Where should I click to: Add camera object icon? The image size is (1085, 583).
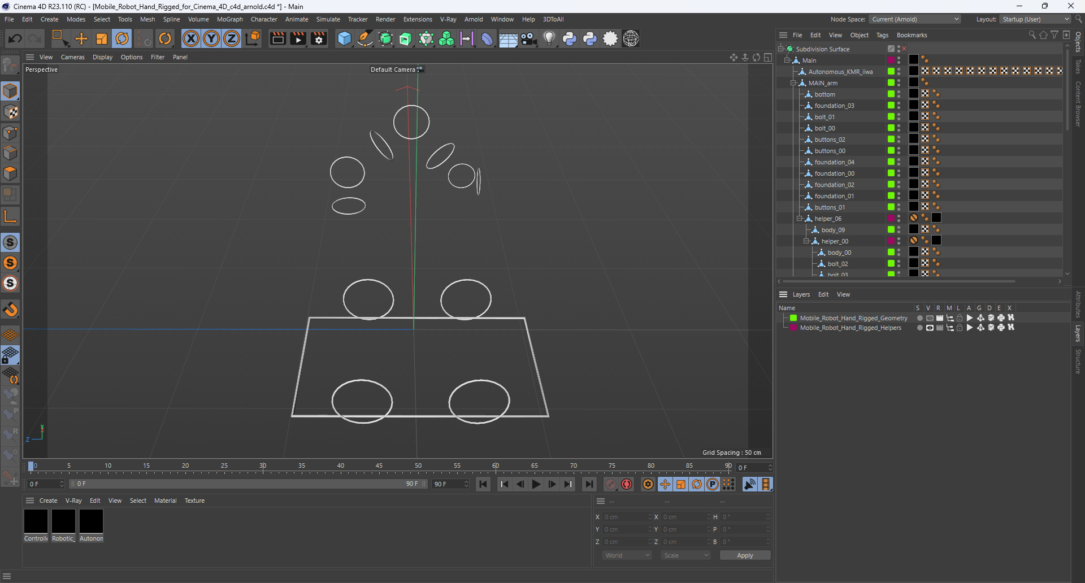pos(528,38)
